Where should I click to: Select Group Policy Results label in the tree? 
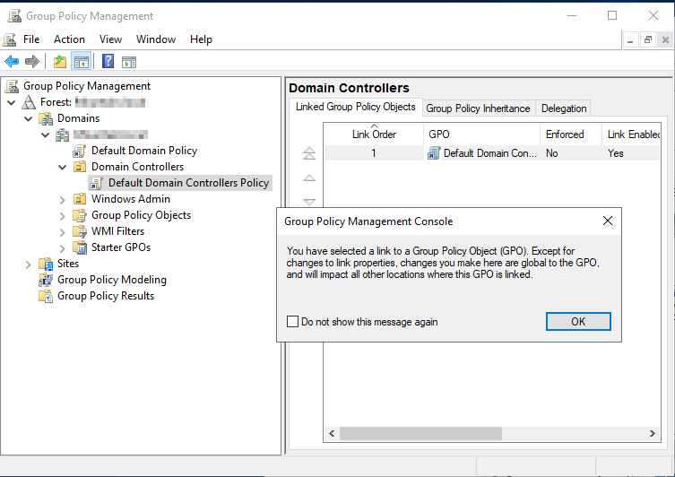[x=106, y=296]
